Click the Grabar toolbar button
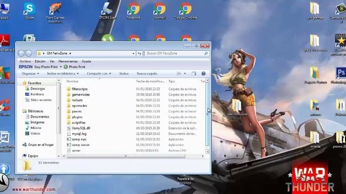The image size is (346, 194). pyautogui.click(x=124, y=73)
